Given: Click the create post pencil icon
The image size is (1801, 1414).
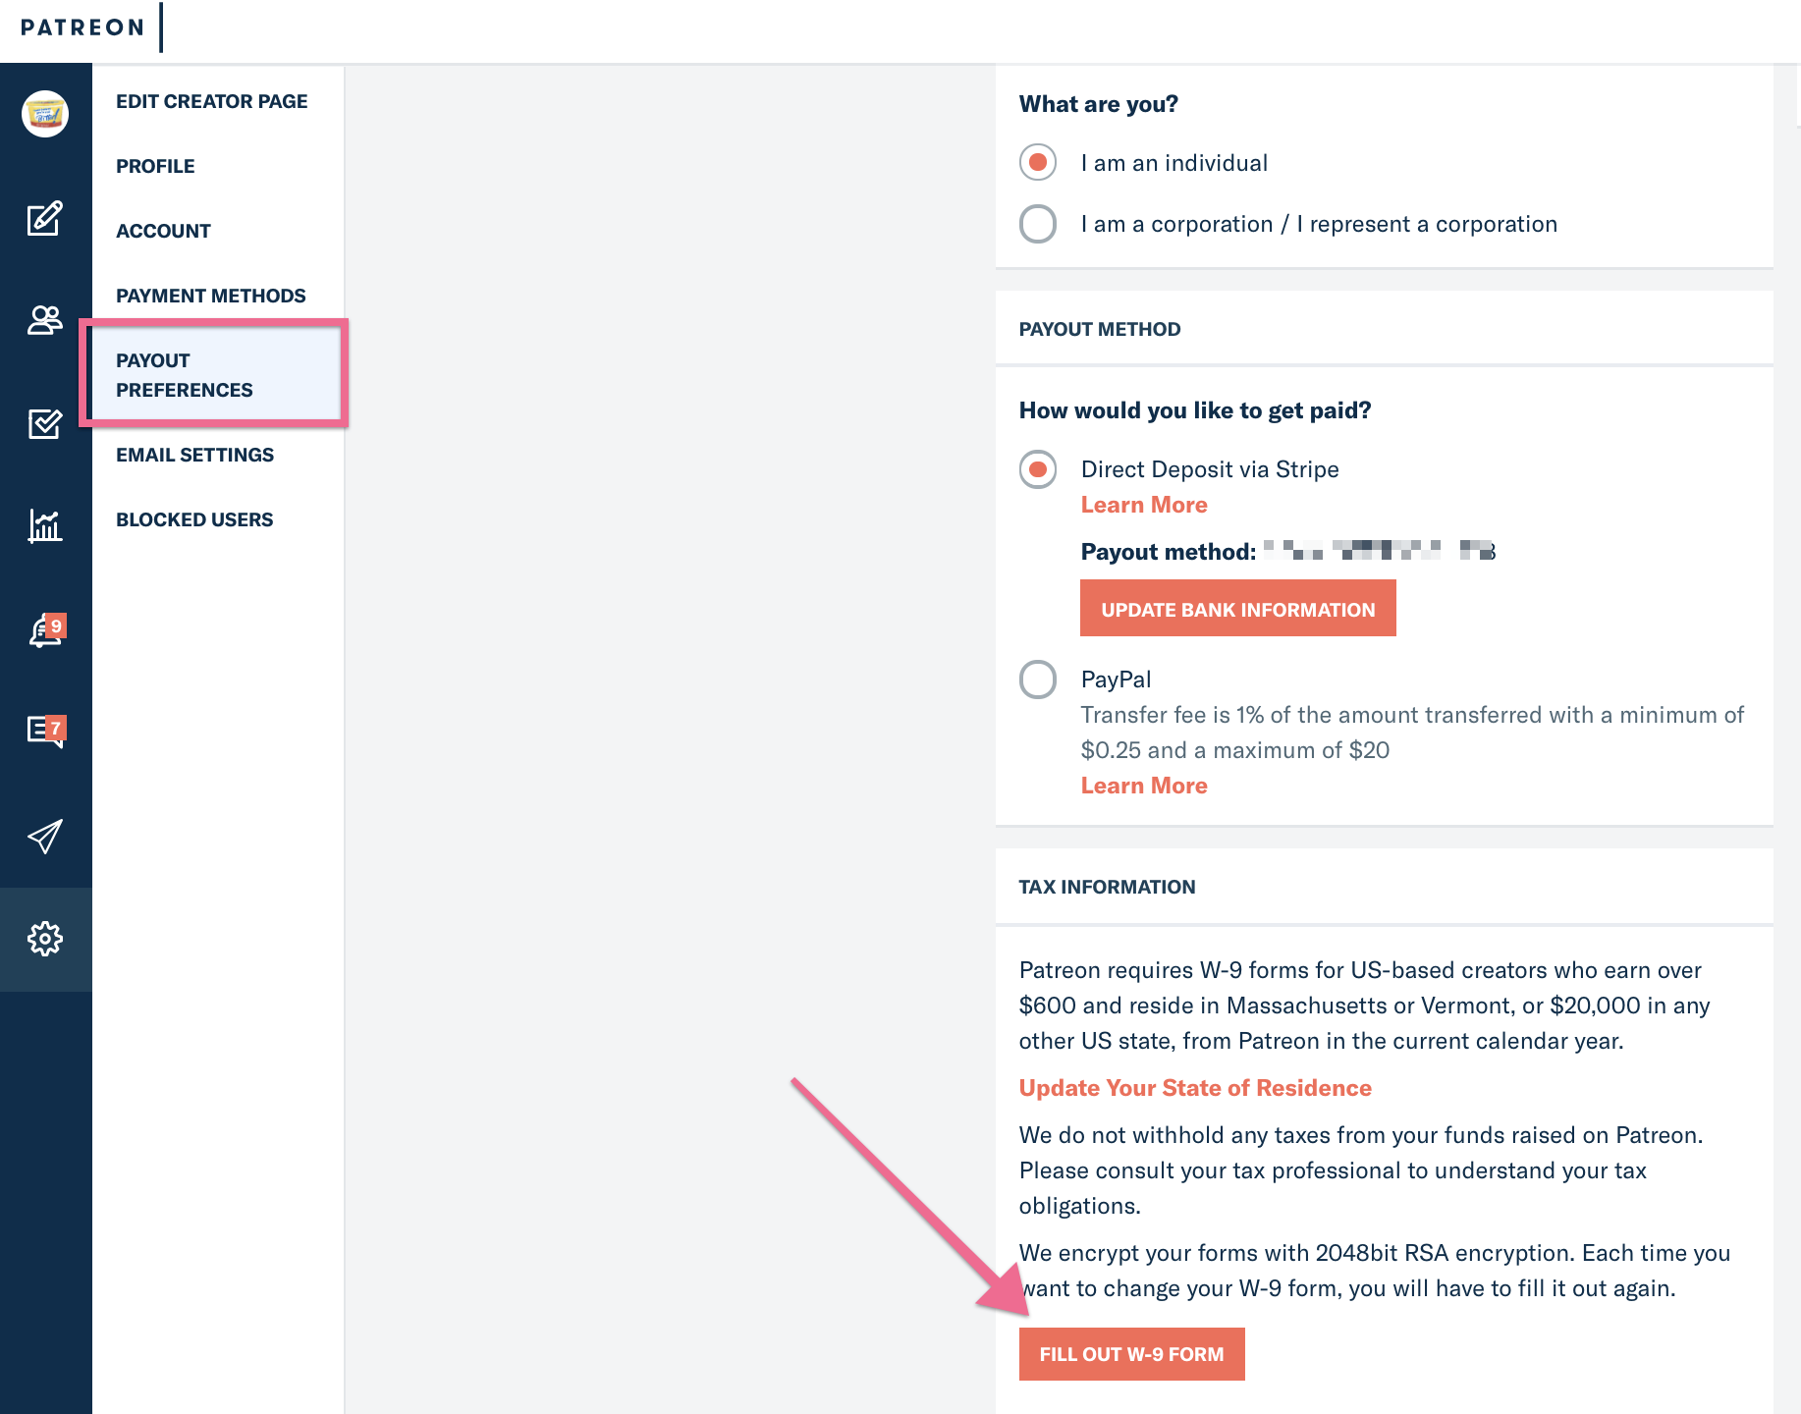Looking at the screenshot, I should 45,218.
